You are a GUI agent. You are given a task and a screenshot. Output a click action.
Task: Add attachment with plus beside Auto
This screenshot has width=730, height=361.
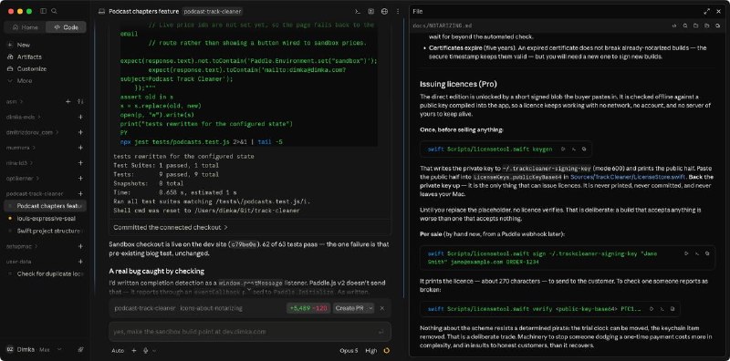134,351
